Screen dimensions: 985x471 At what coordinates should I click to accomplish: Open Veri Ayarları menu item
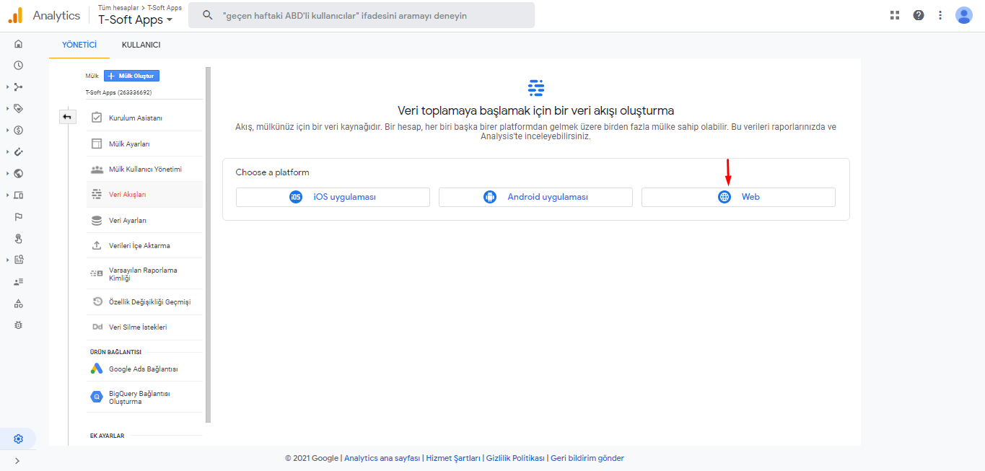[x=144, y=220]
